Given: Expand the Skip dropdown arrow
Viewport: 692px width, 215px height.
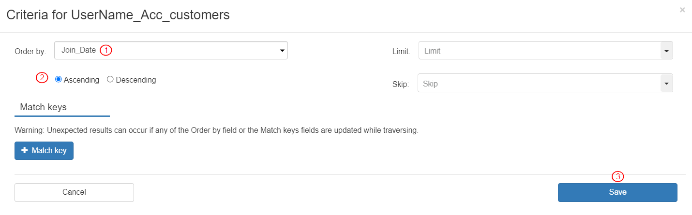Looking at the screenshot, I should pos(666,84).
